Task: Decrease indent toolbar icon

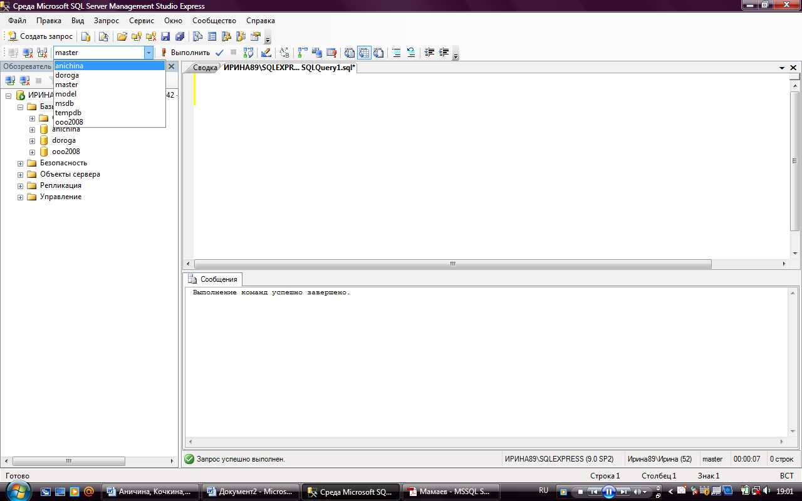Action: pyautogui.click(x=429, y=53)
